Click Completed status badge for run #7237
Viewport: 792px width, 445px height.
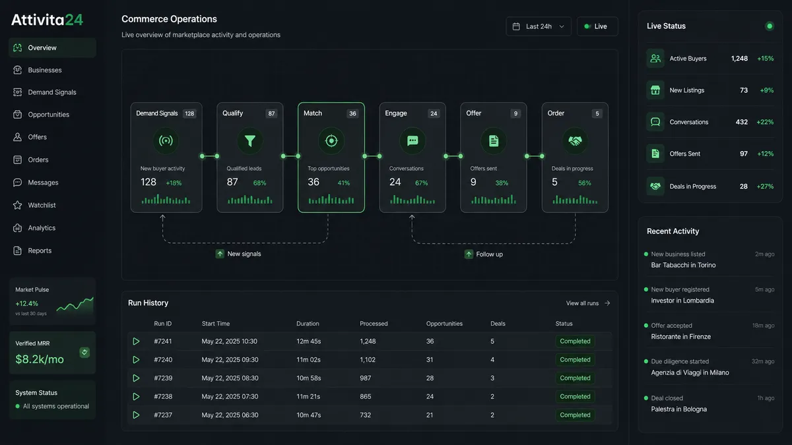pos(575,415)
